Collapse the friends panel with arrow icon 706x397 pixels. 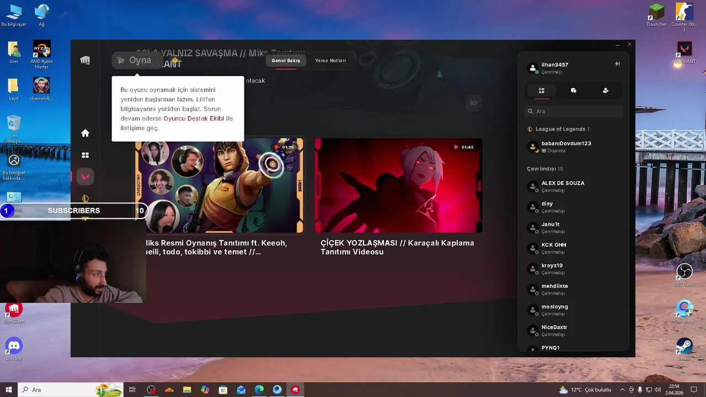click(x=617, y=64)
